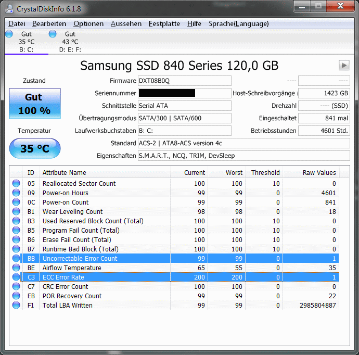Click status icon of Uncorrectable Error Count row
The width and height of the screenshot is (359, 355).
[x=16, y=258]
